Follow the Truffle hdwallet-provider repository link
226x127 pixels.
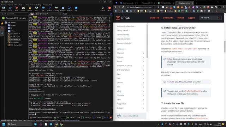click(x=183, y=49)
